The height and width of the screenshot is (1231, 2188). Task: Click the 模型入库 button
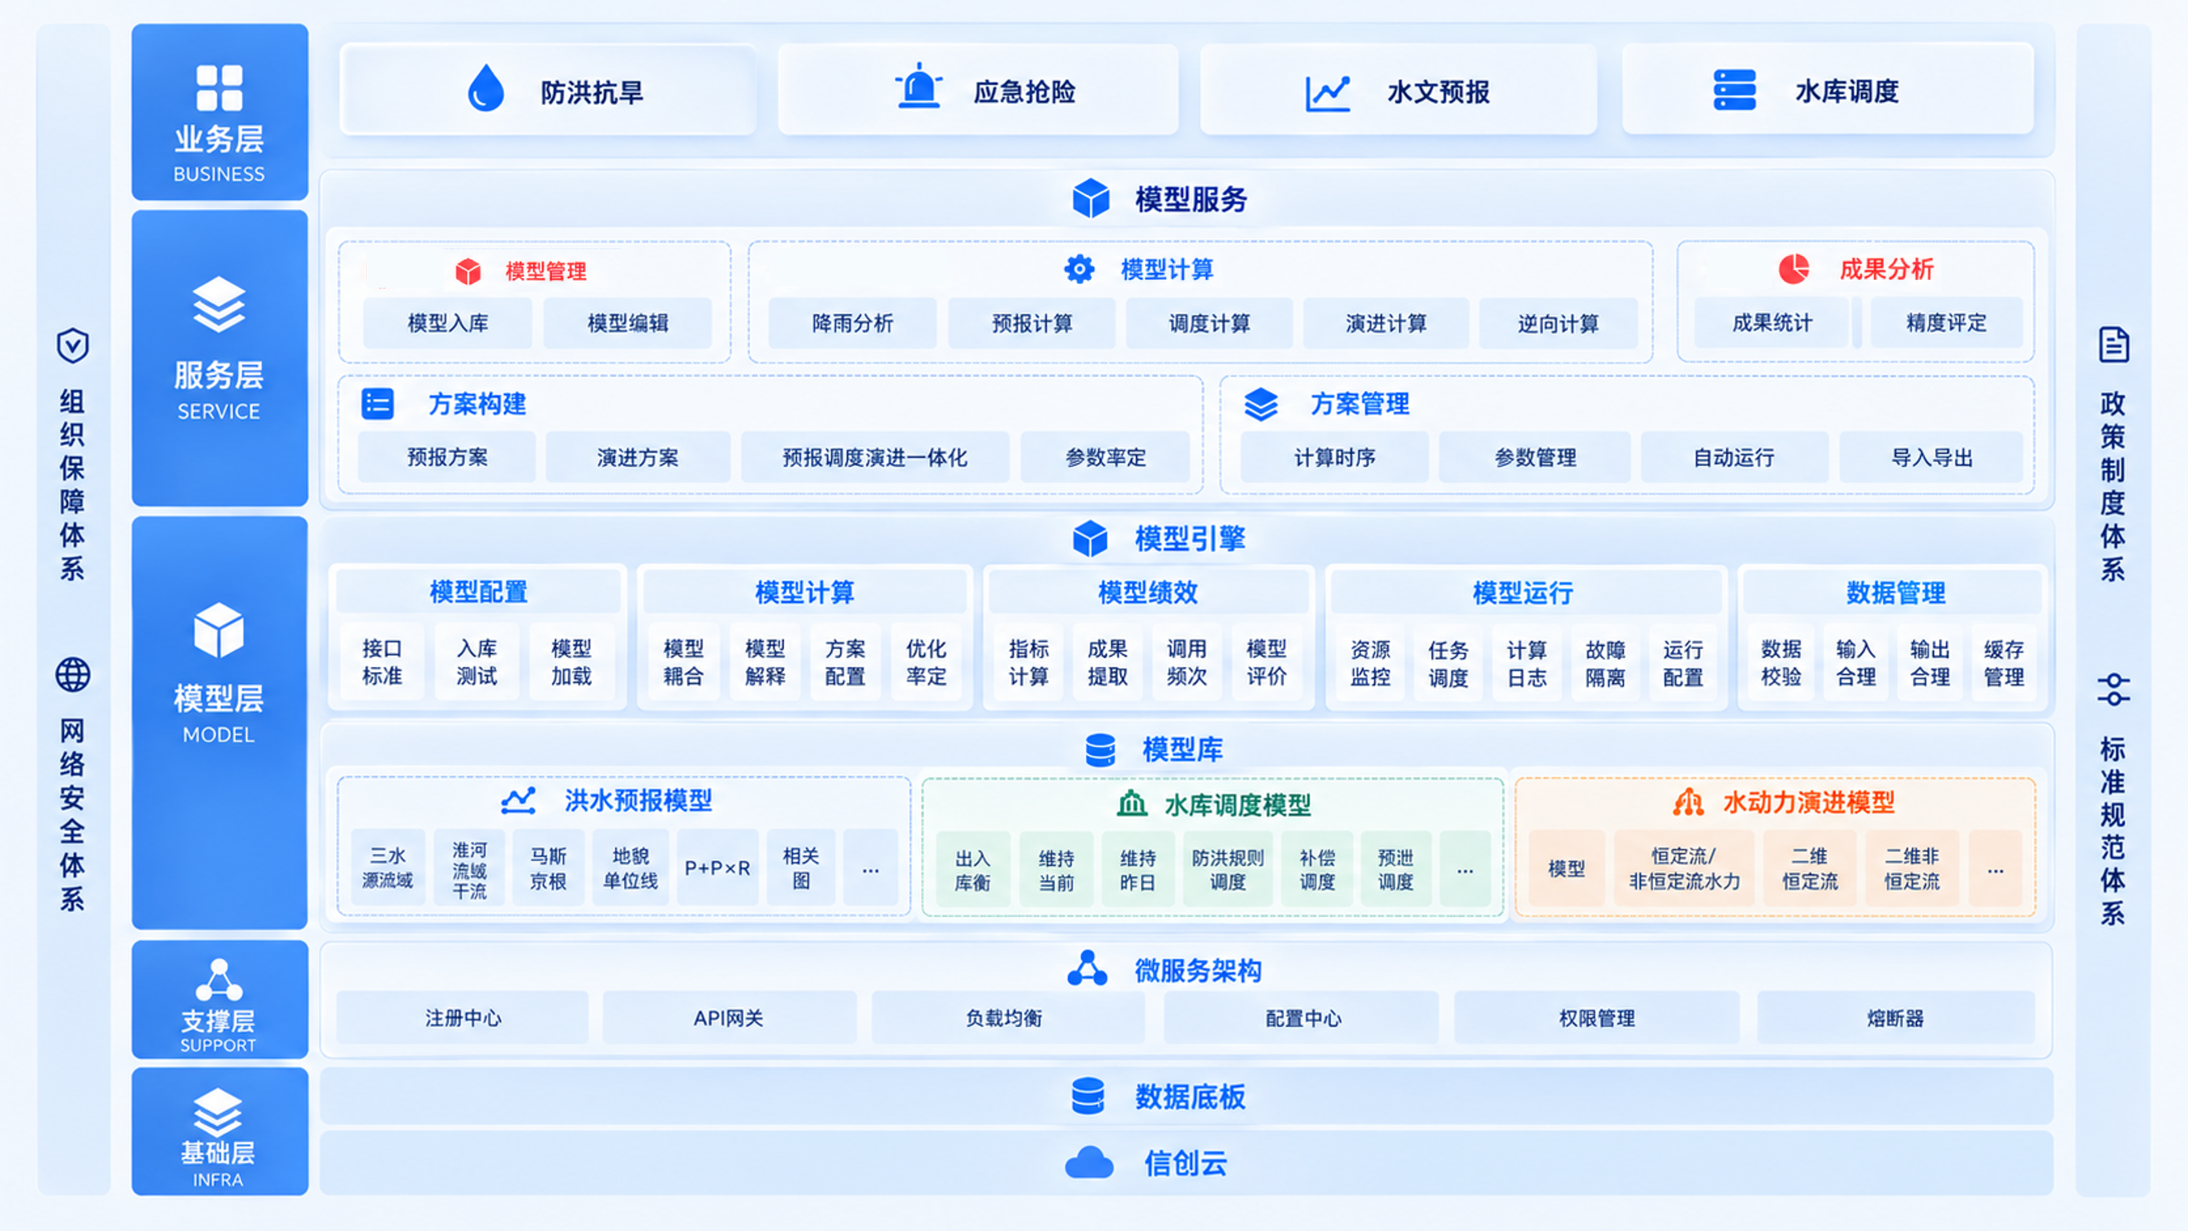click(448, 322)
